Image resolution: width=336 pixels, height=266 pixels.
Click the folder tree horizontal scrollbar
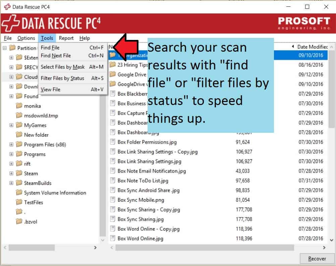32,248
